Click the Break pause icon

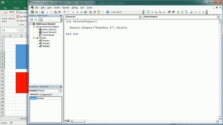(x=77, y=12)
